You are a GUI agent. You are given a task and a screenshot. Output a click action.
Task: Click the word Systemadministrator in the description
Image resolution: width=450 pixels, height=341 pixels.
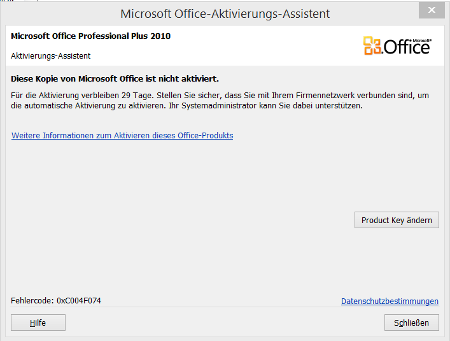tap(219, 106)
